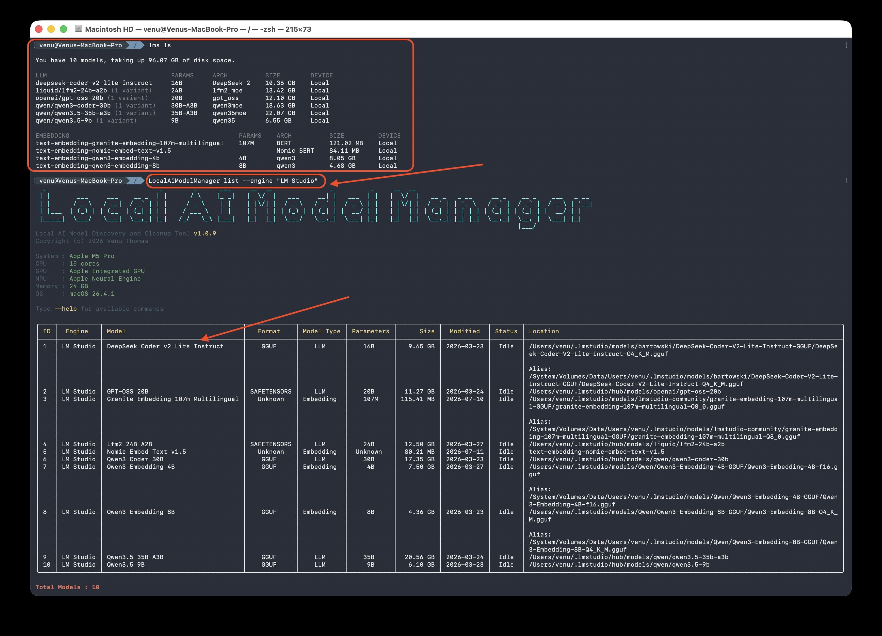Select text-embedding-nomic-embed-text-v1.5 row
This screenshot has width=882, height=636.
[x=216, y=151]
